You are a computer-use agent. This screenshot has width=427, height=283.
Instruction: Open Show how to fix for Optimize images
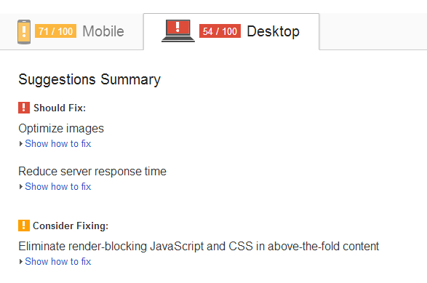coord(58,143)
